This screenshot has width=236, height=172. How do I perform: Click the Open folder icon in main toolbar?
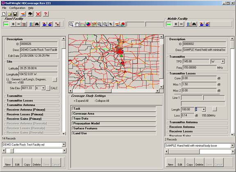[x=9, y=14]
